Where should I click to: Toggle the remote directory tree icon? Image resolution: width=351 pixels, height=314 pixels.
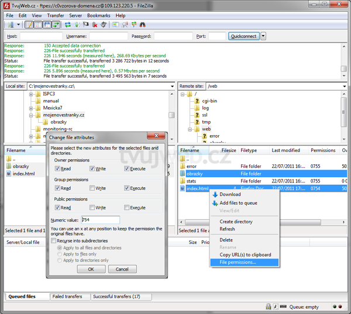point(47,25)
